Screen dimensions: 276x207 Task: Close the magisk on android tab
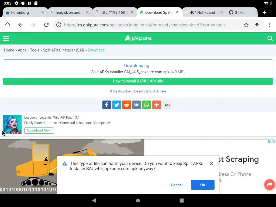pos(87,12)
